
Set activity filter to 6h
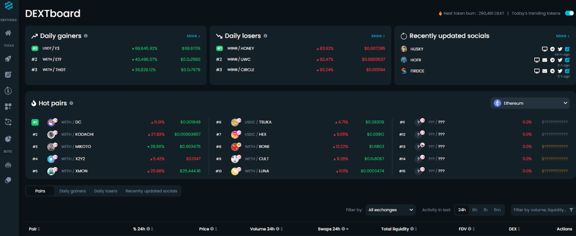474,210
